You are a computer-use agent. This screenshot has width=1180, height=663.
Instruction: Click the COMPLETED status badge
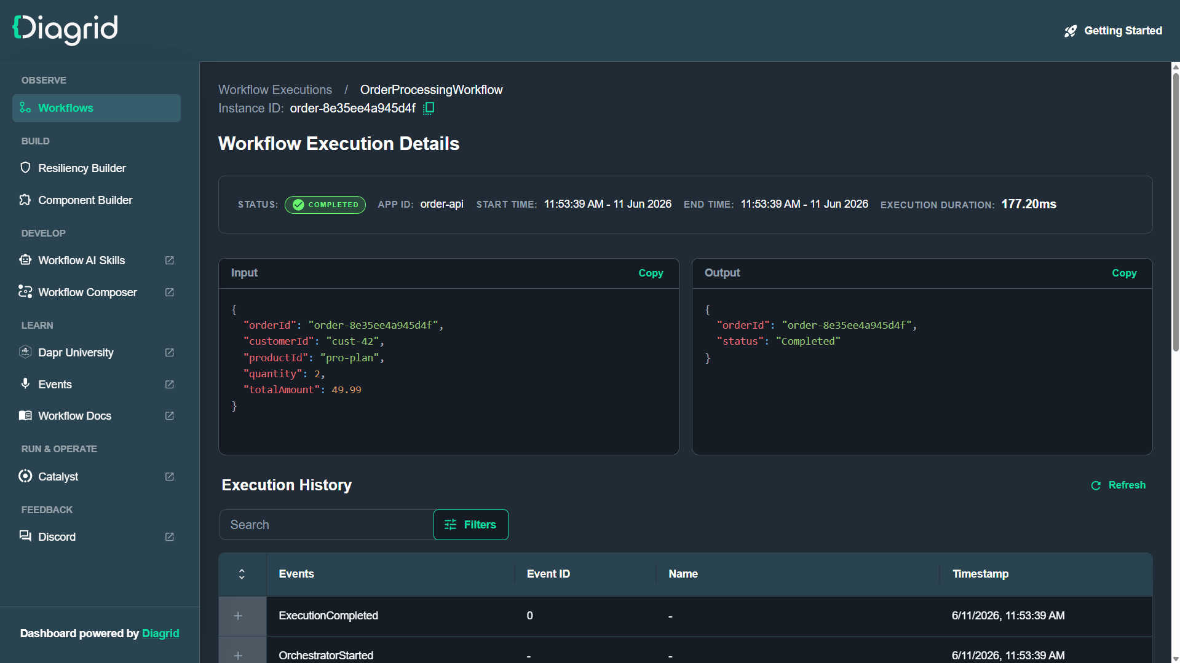[325, 205]
